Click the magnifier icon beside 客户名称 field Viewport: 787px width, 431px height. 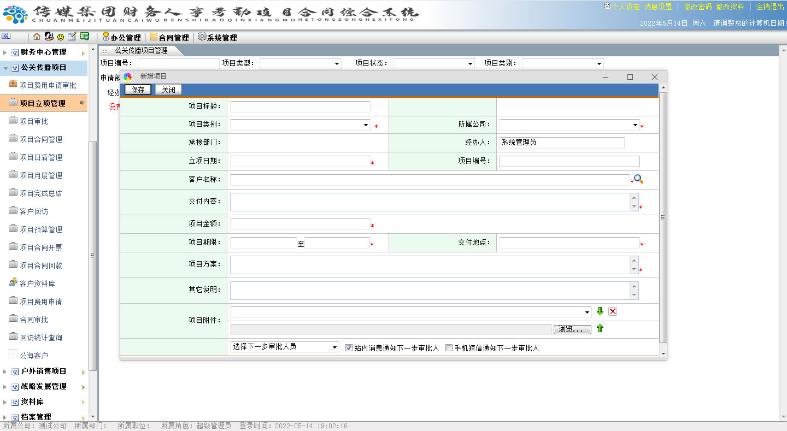pos(638,179)
